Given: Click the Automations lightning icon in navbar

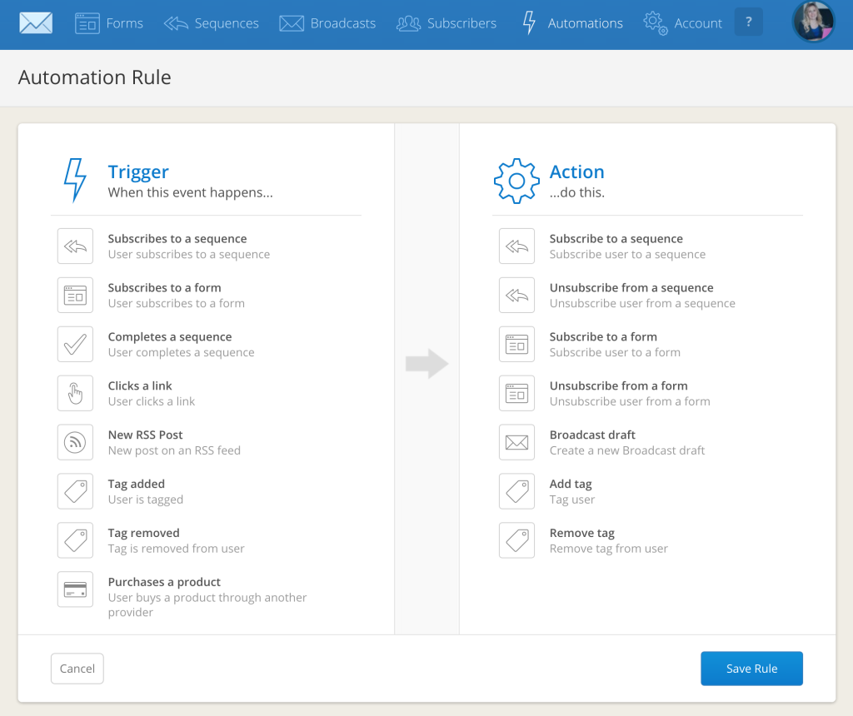Looking at the screenshot, I should [529, 23].
